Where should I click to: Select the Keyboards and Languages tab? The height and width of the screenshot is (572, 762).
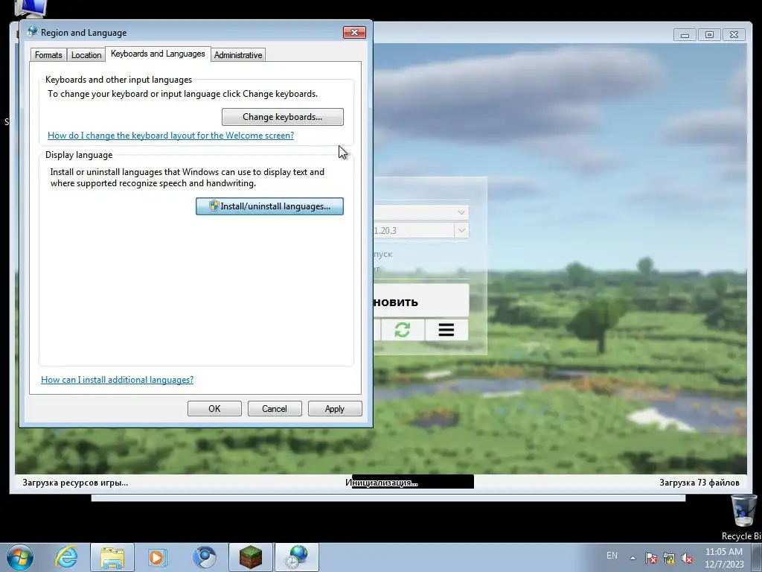158,54
